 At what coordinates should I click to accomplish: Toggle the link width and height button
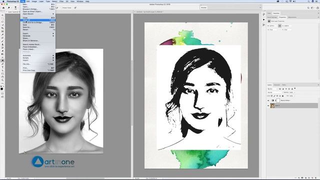click(279, 26)
